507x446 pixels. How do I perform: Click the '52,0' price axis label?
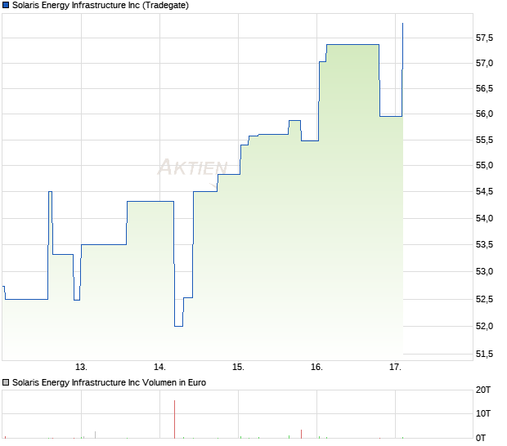[x=484, y=326]
